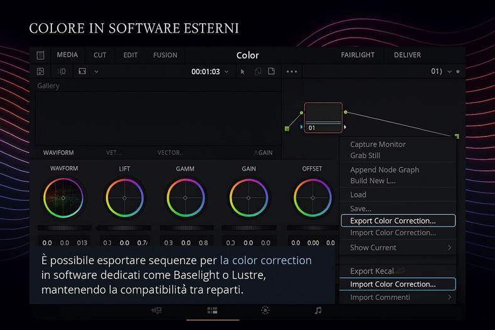495x330 pixels.
Task: Adjust the LIFT color wheel
Action: pyautogui.click(x=124, y=198)
